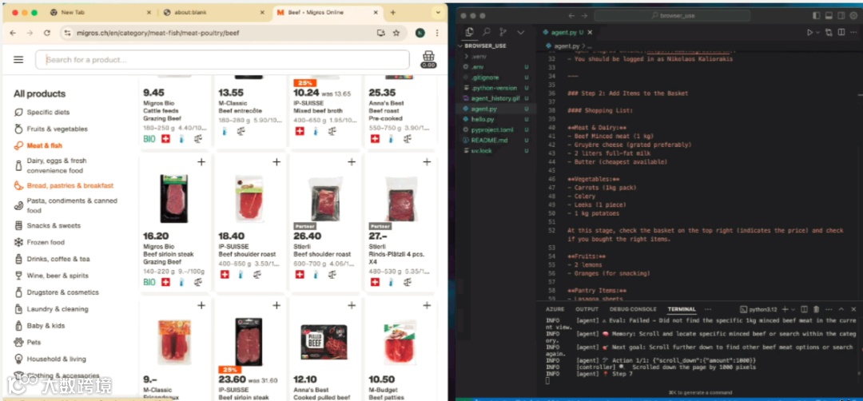The width and height of the screenshot is (863, 401).
Task: Add Stierli Rinds-Plätzli to basket
Action: tap(427, 161)
